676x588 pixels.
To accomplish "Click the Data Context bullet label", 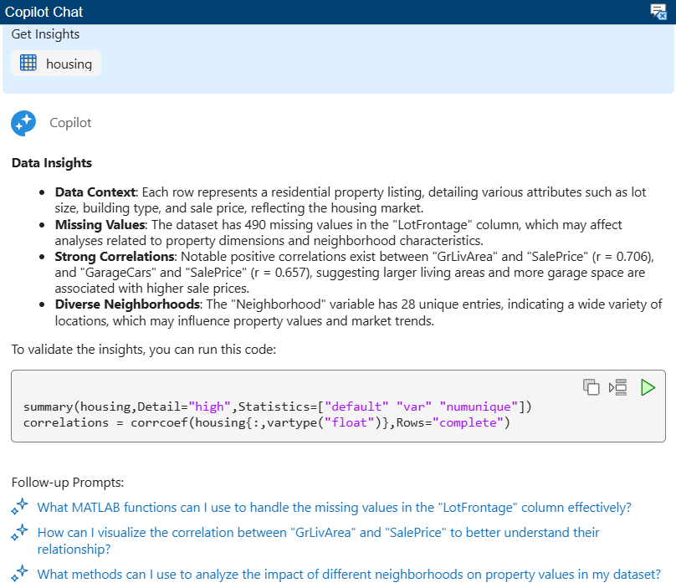I will tap(95, 192).
